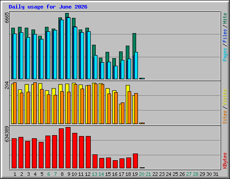Click the cyan pages bar for day 1
Screen dimensions: 230x179
coord(15,56)
